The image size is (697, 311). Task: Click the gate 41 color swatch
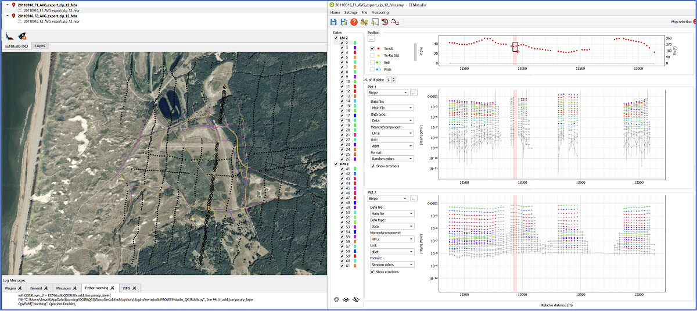tap(354, 169)
